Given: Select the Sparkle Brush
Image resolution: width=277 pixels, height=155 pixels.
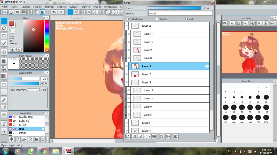Looking at the screenshot, I should point(27,117).
